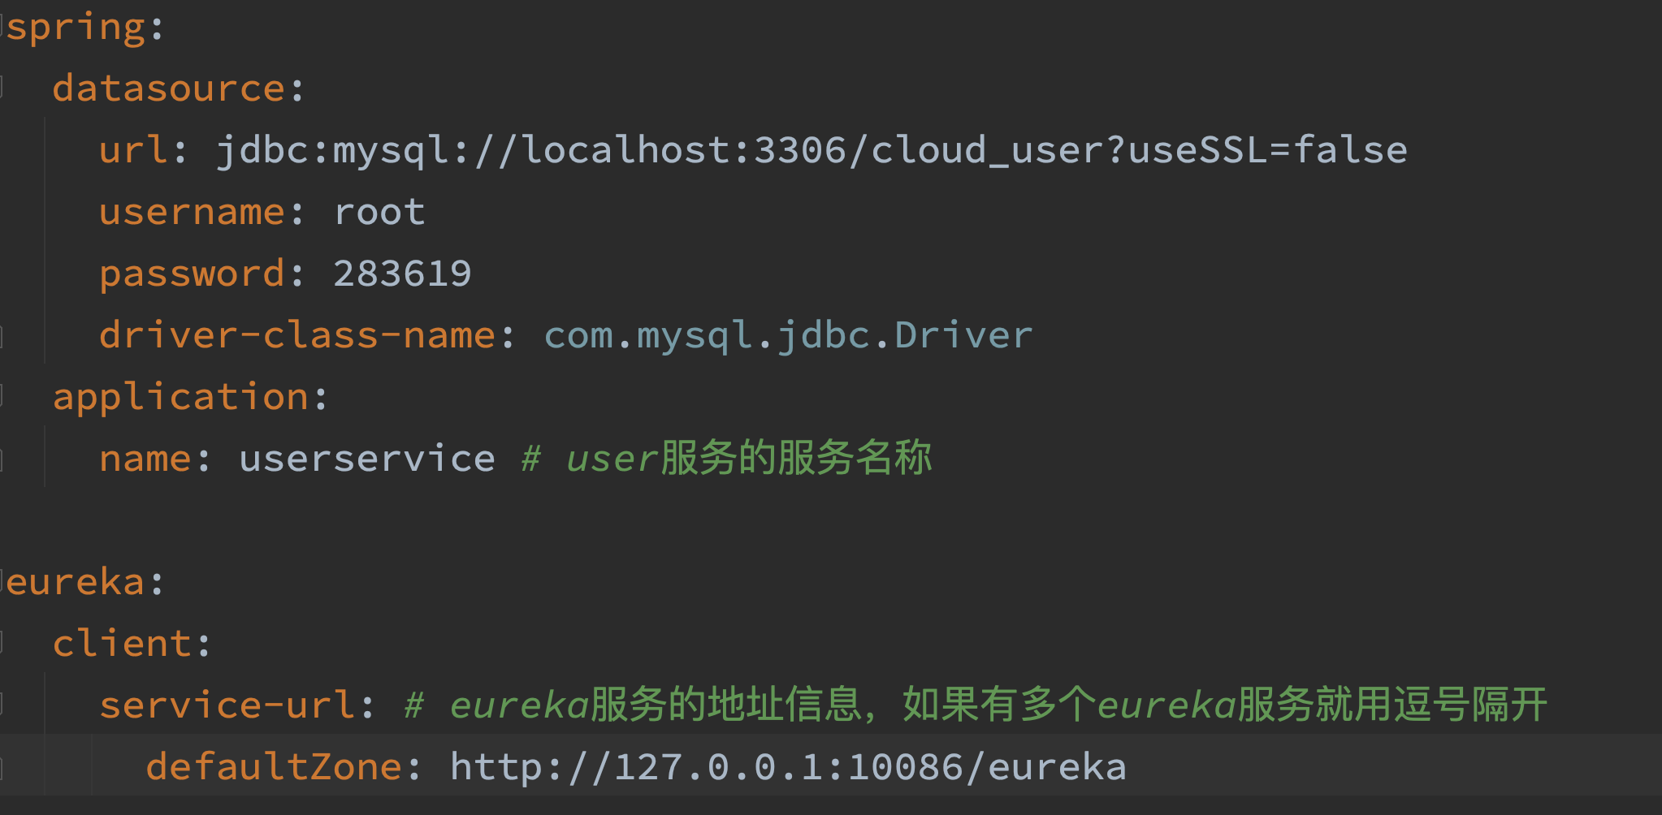Click fold end marker beside defaultZone line
Image resolution: width=1662 pixels, height=815 pixels.
tap(3, 767)
